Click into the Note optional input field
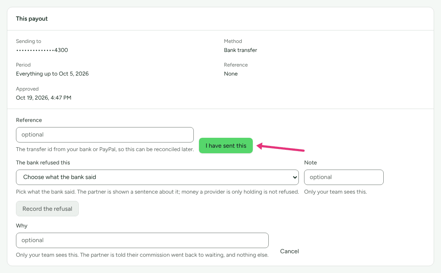The image size is (441, 273). (344, 177)
